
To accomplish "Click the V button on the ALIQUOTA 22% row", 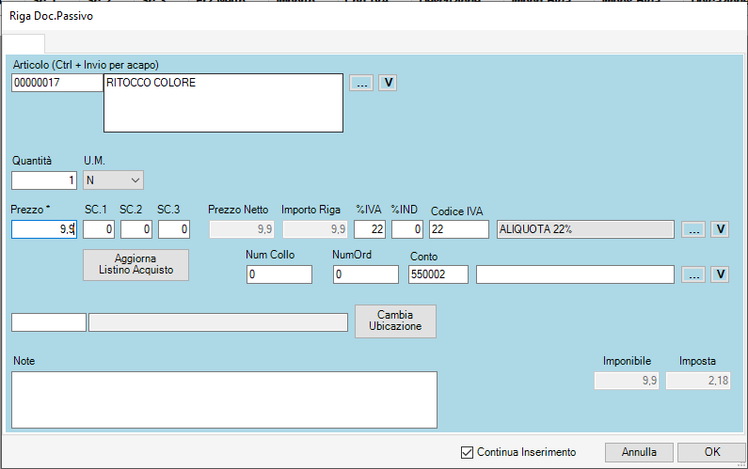I will 720,229.
